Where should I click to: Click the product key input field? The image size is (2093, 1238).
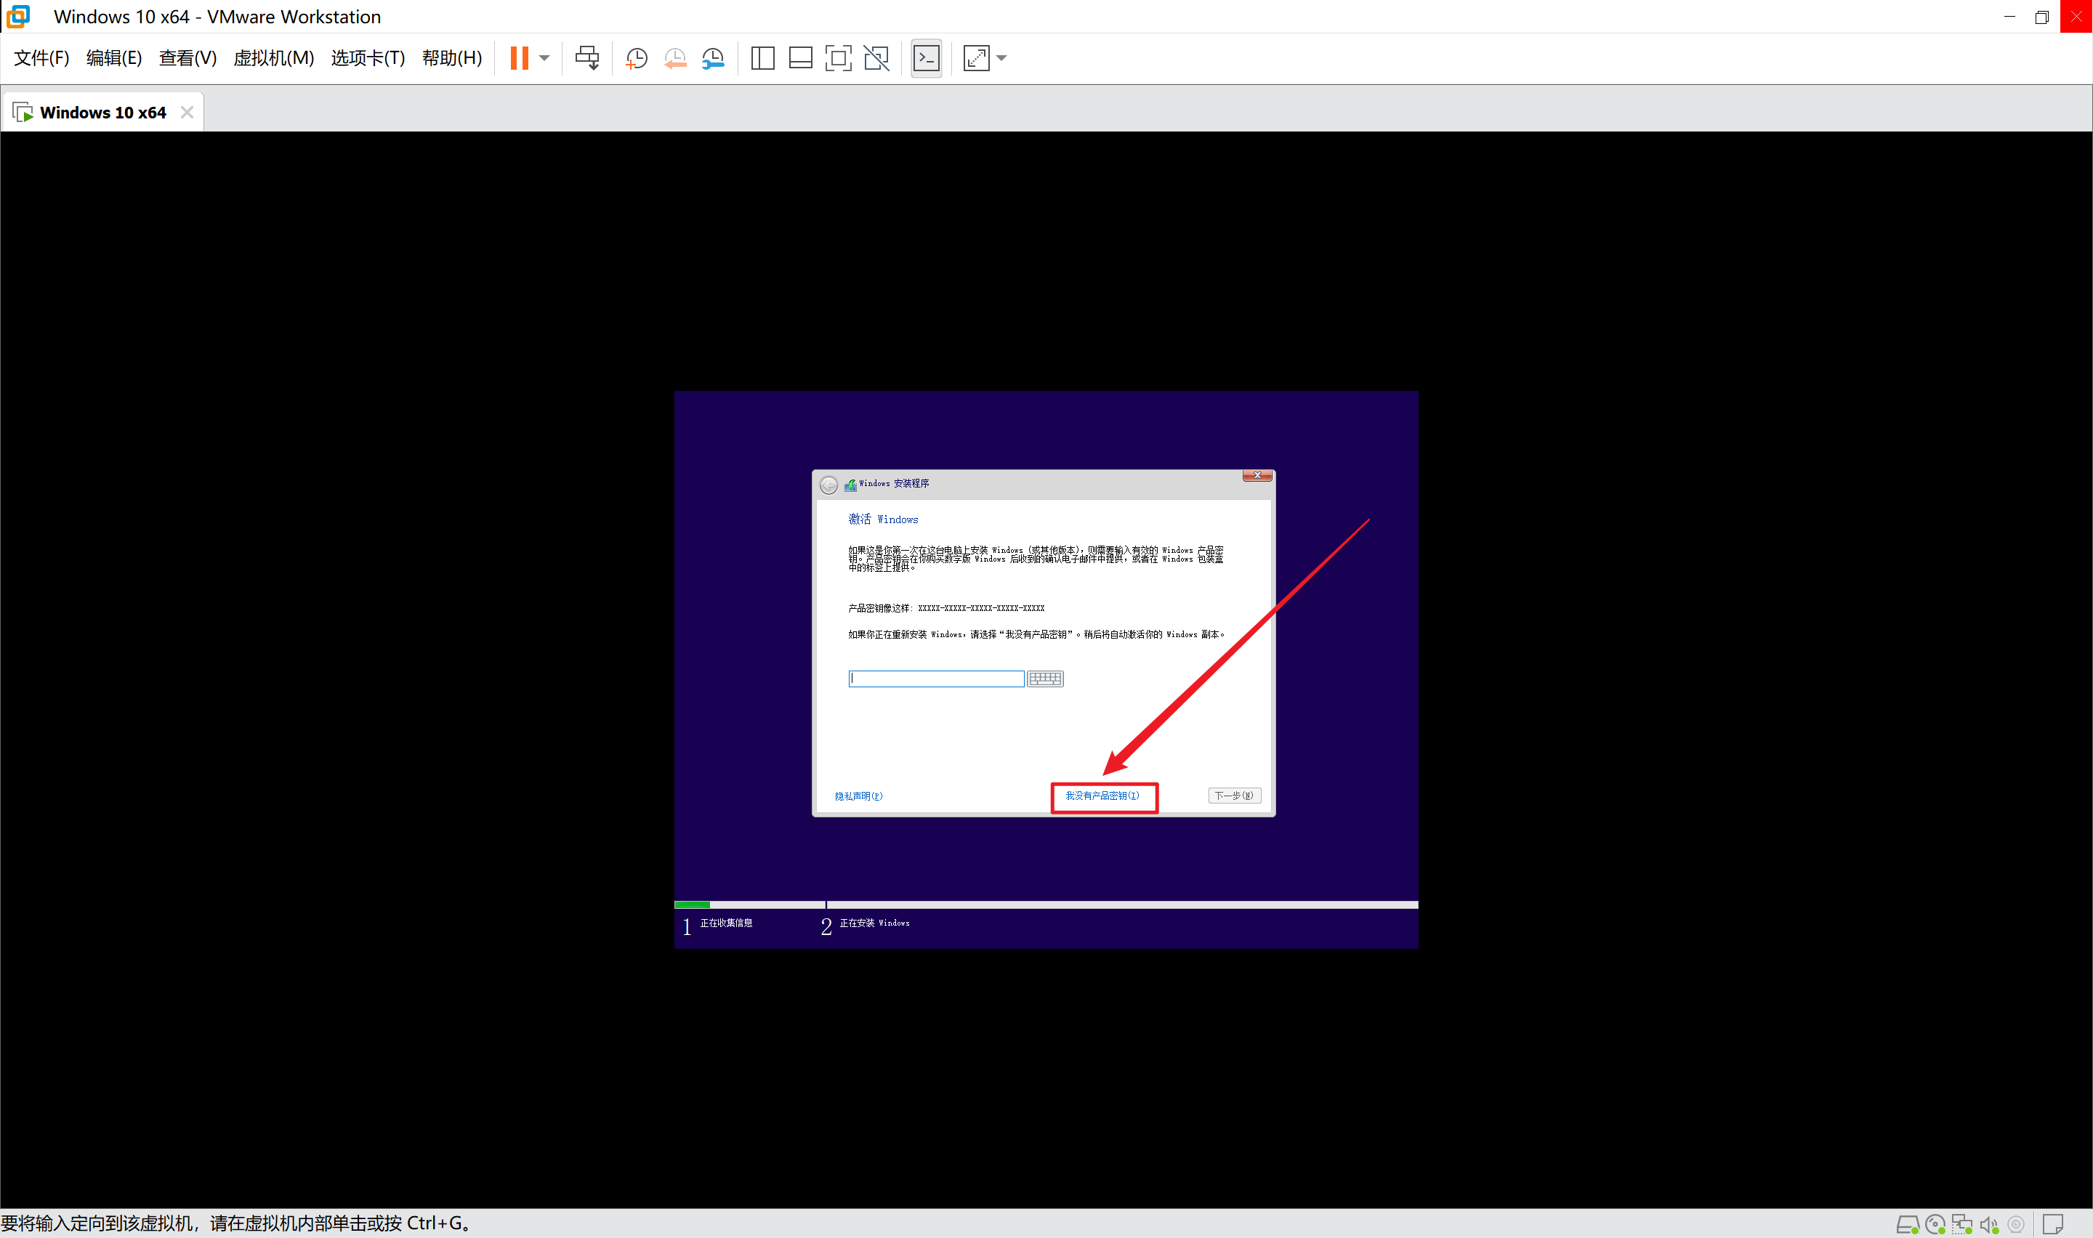[x=935, y=679]
